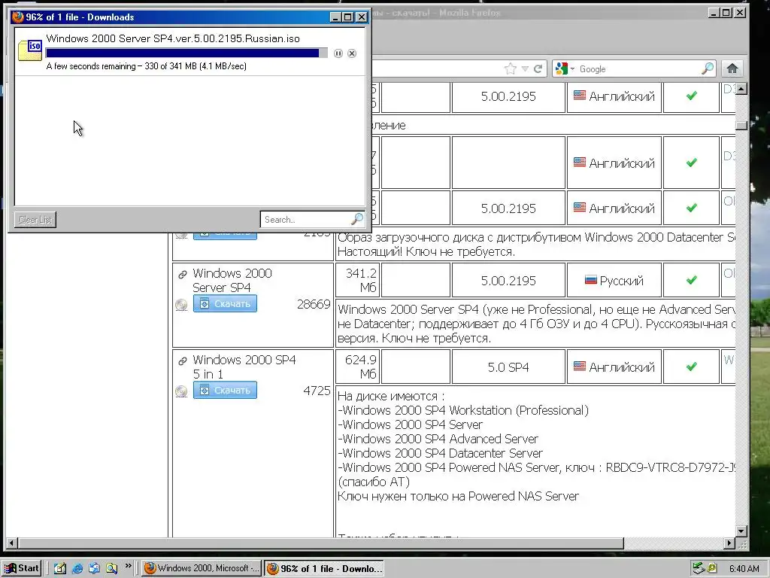Screen dimensions: 770x578
Task: Click the Clear List button in Downloads
Action: coord(35,220)
